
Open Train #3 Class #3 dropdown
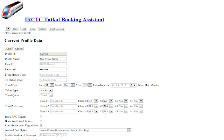pyautogui.click(x=123, y=111)
